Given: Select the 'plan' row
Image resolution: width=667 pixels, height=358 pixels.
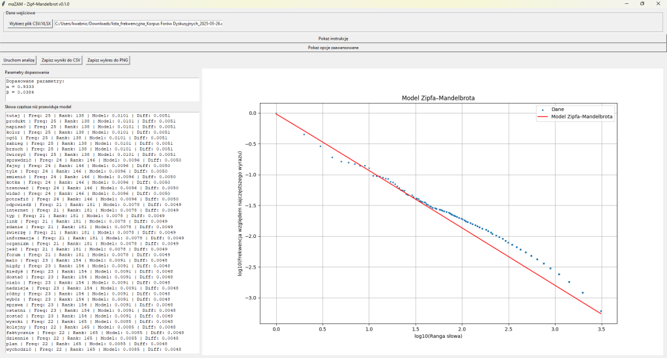Looking at the screenshot, I should tap(87, 344).
